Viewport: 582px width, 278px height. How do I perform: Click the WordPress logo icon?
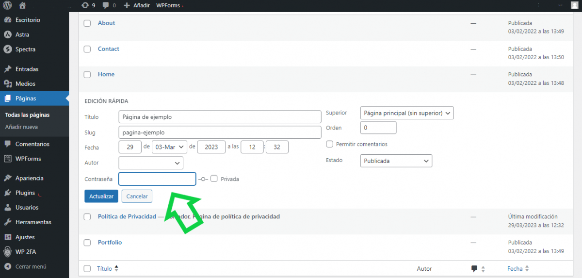tap(8, 5)
